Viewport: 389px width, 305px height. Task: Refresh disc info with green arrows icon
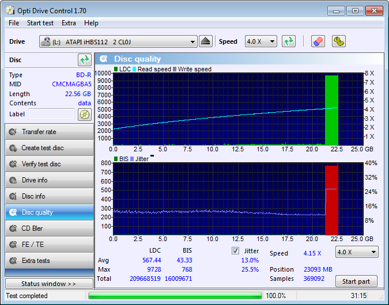point(85,60)
